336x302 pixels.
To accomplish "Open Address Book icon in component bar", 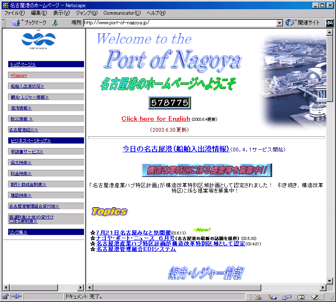I will pos(301,297).
